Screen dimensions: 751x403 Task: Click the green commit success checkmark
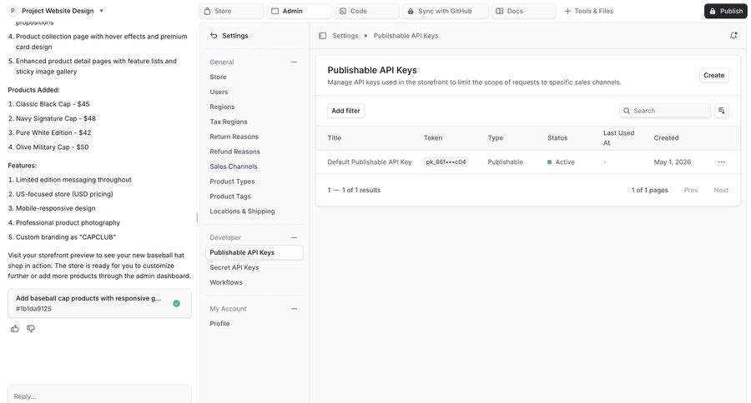point(176,303)
